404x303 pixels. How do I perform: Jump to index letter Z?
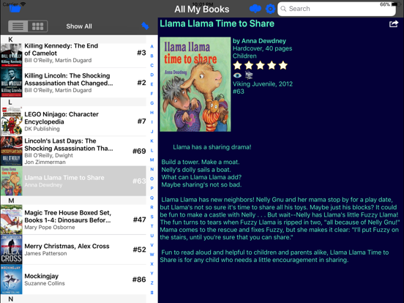click(152, 283)
